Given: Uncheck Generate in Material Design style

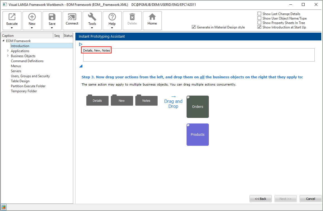Looking at the screenshot, I should click(194, 27).
